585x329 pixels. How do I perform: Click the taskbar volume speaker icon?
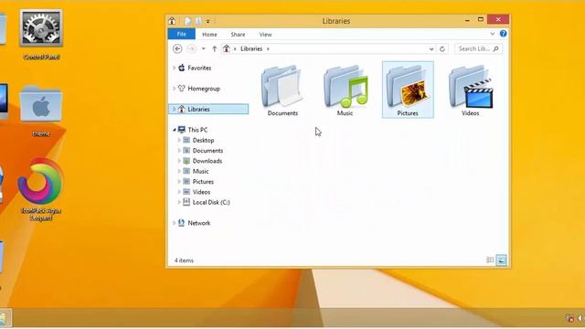[x=580, y=318]
